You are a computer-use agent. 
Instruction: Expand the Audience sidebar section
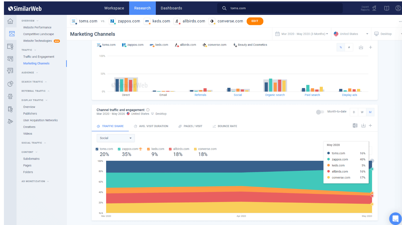(30, 73)
